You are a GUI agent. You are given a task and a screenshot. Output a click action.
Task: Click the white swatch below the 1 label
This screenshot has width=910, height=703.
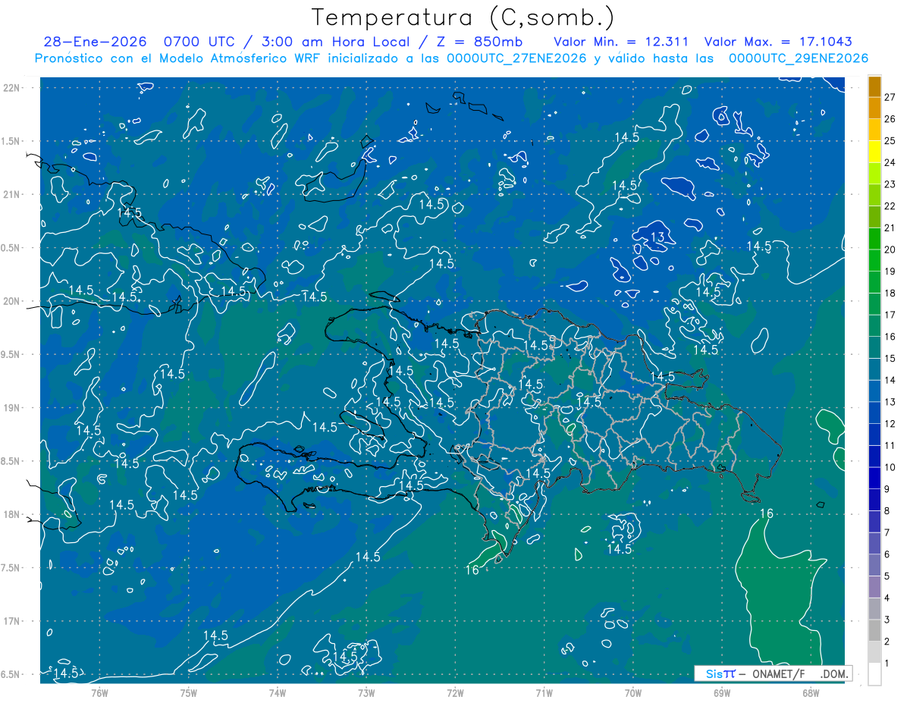(x=874, y=674)
